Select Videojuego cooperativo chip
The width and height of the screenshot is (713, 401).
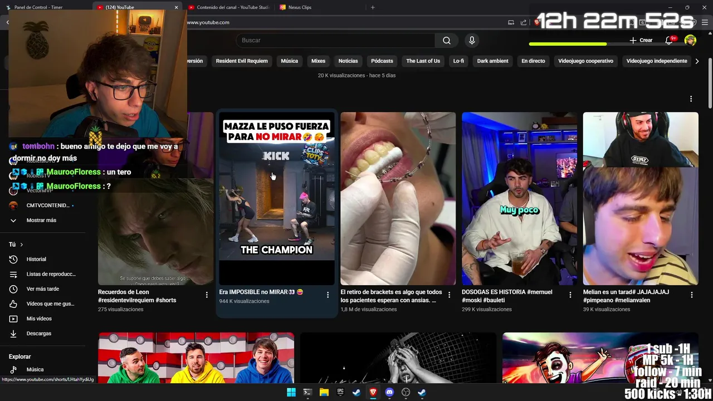pyautogui.click(x=585, y=61)
